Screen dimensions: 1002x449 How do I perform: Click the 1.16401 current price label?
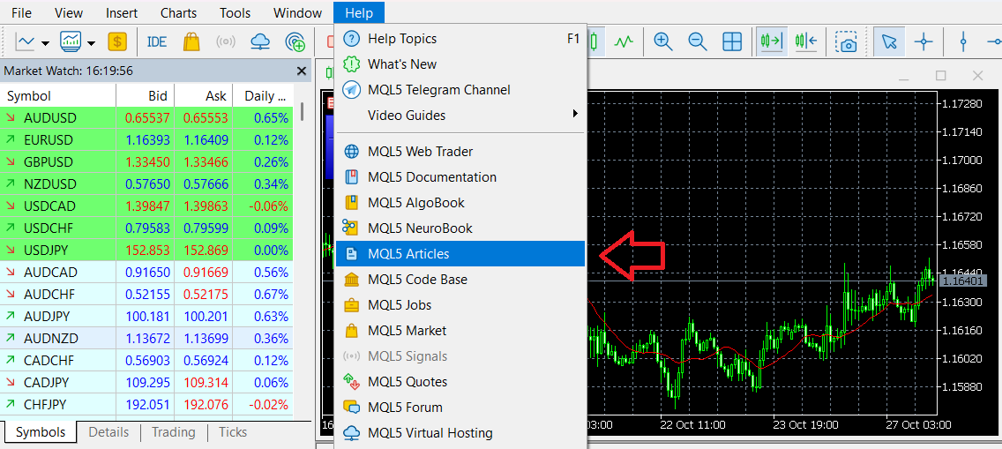[964, 281]
